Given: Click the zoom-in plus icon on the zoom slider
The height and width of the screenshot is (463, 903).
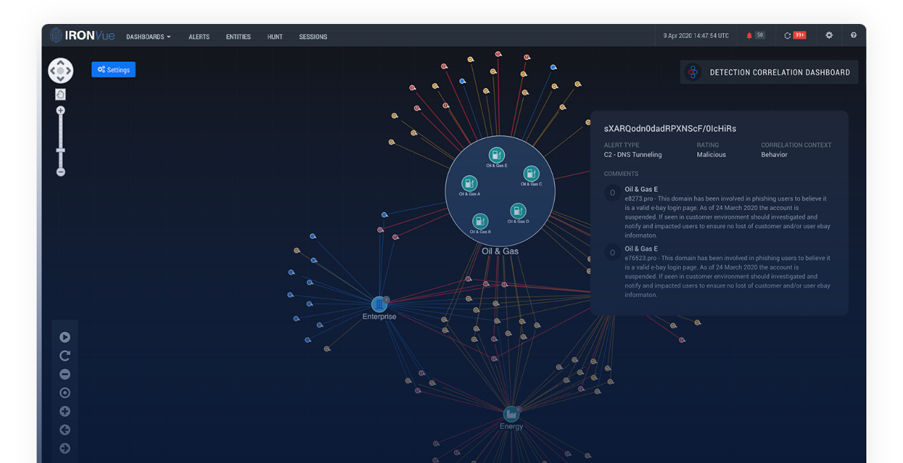Looking at the screenshot, I should [61, 110].
